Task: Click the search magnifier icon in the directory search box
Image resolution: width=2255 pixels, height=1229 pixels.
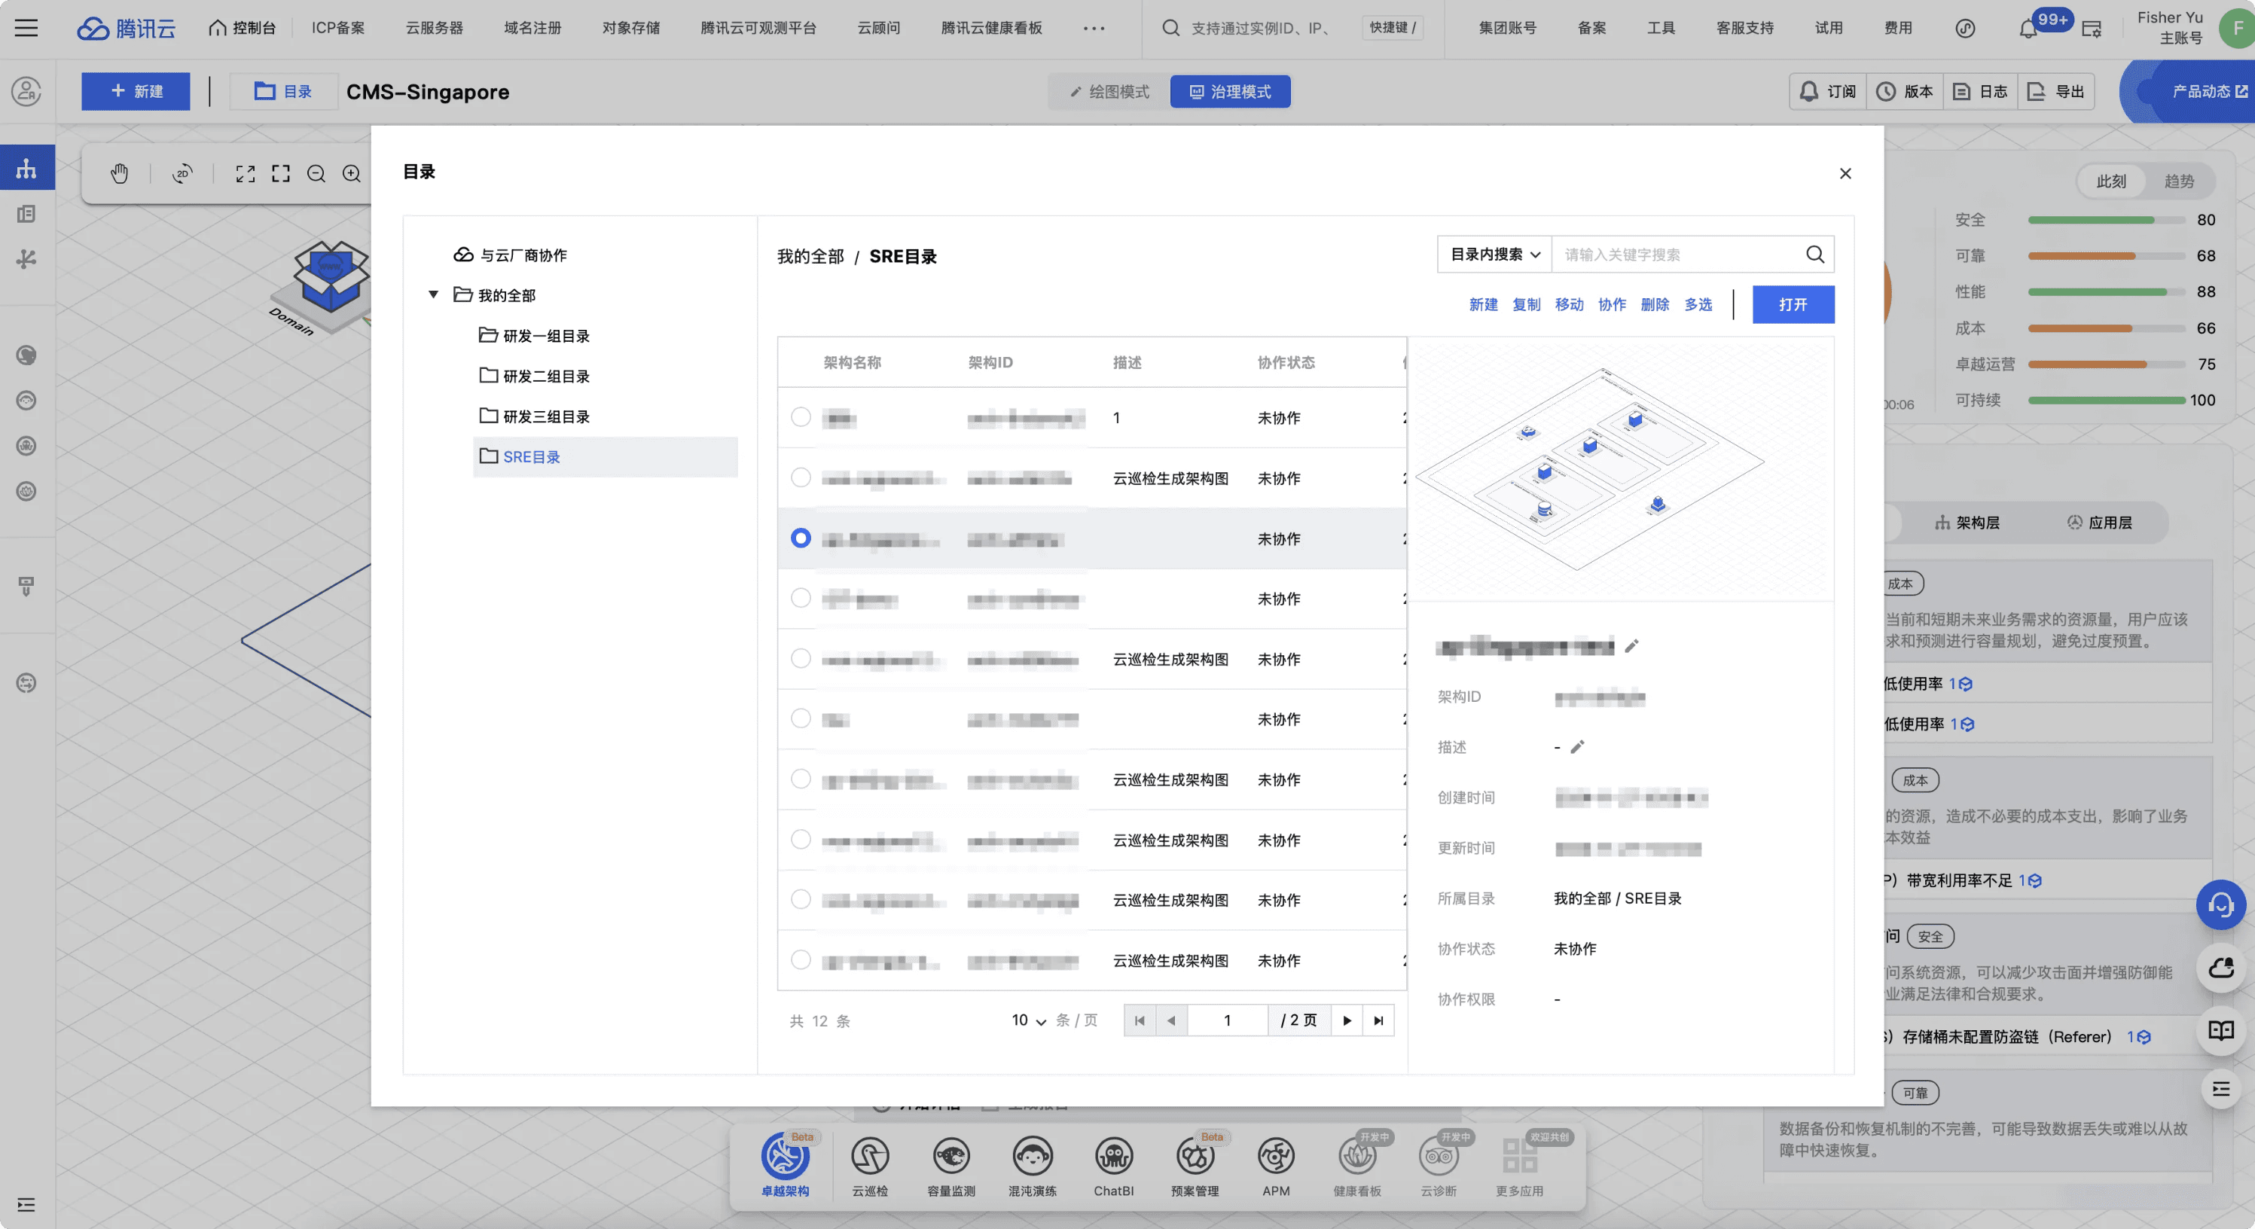Action: (x=1814, y=255)
